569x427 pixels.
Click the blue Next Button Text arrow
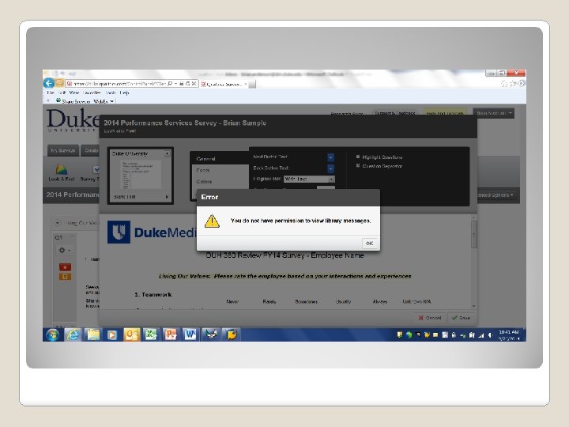330,157
